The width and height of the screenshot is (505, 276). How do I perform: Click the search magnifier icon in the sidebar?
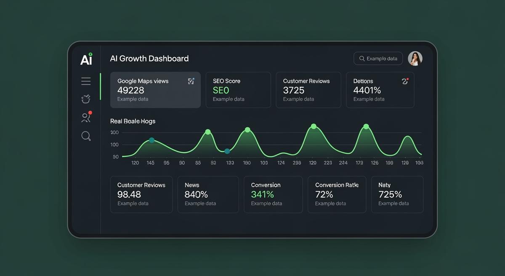(x=86, y=136)
